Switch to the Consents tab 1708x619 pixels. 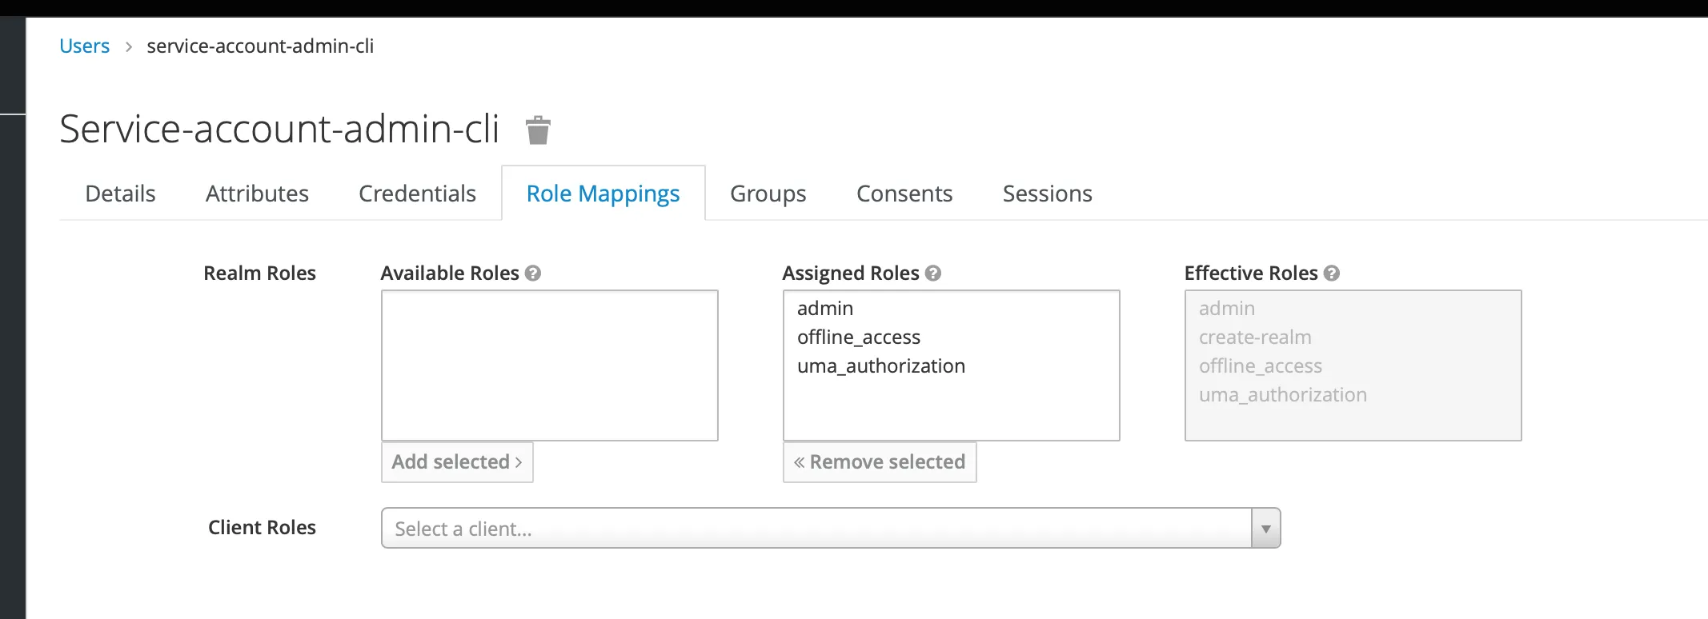[x=904, y=194]
